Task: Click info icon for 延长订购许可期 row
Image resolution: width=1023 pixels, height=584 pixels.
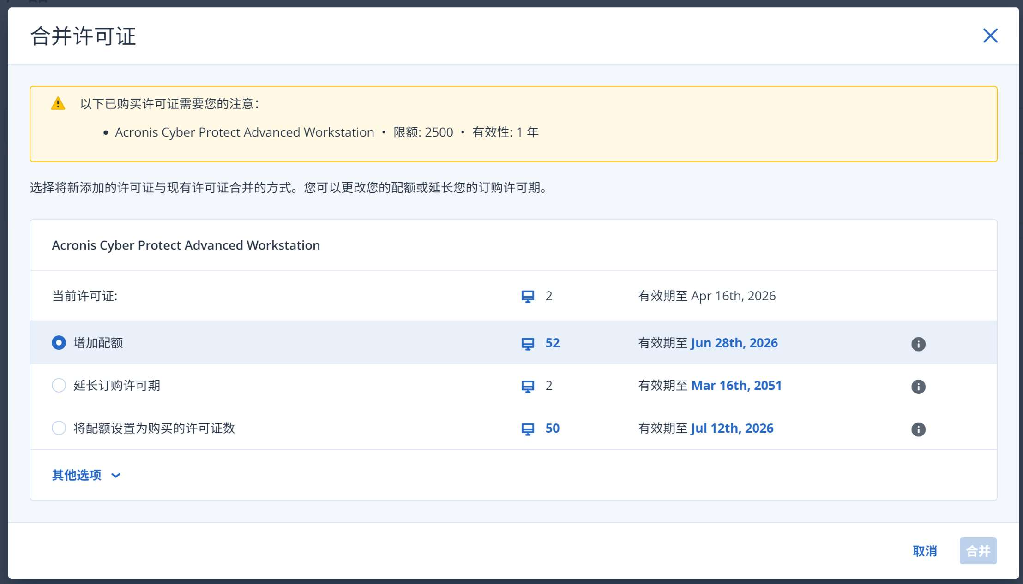Action: coord(918,387)
